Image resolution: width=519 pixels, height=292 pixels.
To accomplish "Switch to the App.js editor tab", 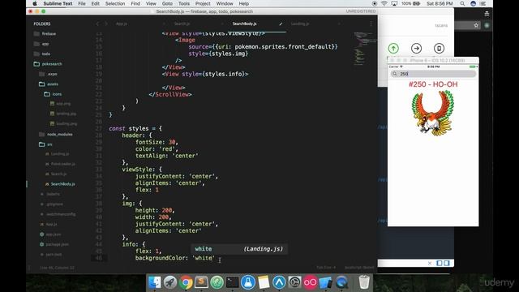I will 122,24.
